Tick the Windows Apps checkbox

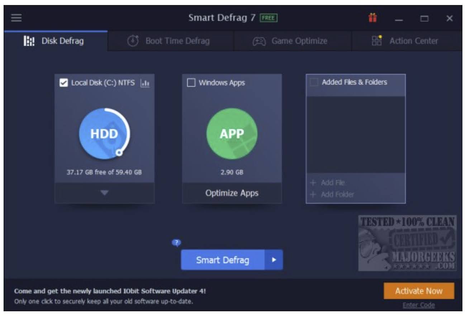(x=191, y=83)
